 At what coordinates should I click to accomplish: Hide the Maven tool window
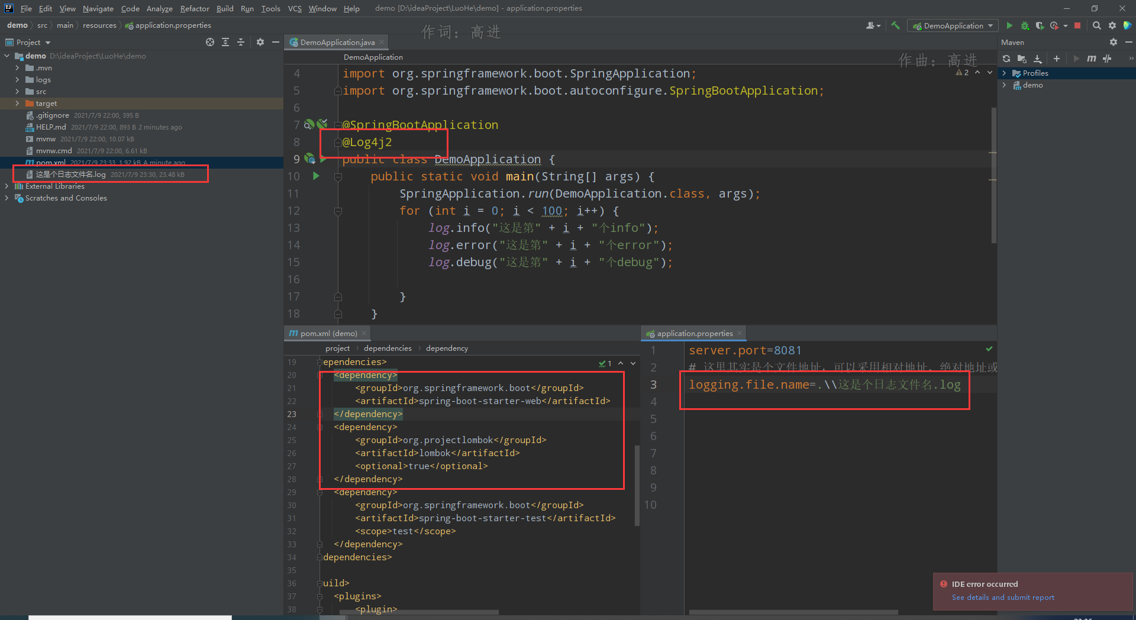pyautogui.click(x=1128, y=42)
